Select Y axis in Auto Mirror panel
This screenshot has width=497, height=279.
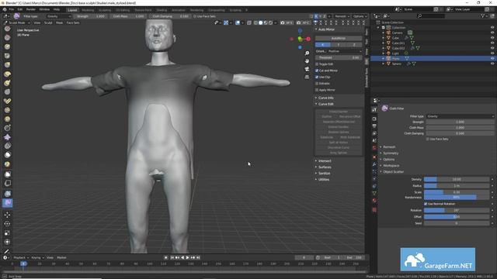(x=339, y=45)
